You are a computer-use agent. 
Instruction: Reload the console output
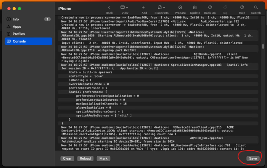coord(85,158)
